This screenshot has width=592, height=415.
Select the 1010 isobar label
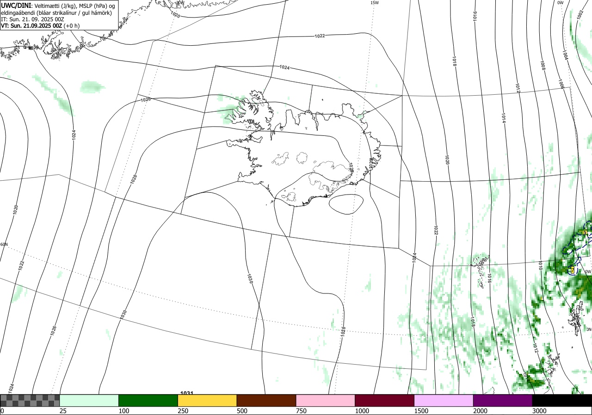pyautogui.click(x=540, y=265)
